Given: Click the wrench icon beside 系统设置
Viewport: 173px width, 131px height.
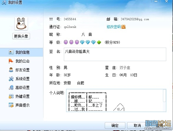Looking at the screenshot, I should (11, 79).
